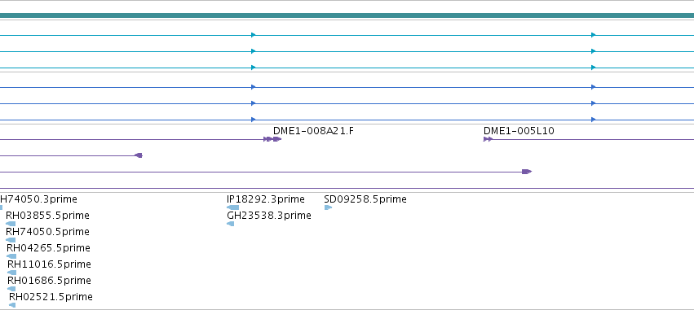Click the blue arrow glyph under RH01686.5prime
This screenshot has height=310, width=694.
(11, 289)
